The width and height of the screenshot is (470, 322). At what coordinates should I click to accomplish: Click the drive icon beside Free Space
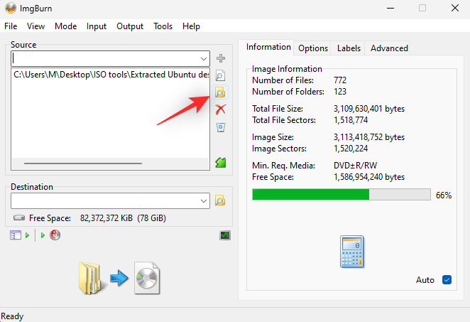[x=19, y=218]
